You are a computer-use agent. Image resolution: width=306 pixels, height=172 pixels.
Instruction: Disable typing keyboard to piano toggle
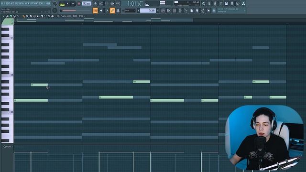(95, 11)
